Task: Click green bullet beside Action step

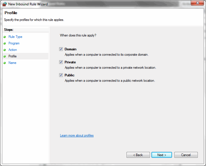Action: pos(5,50)
